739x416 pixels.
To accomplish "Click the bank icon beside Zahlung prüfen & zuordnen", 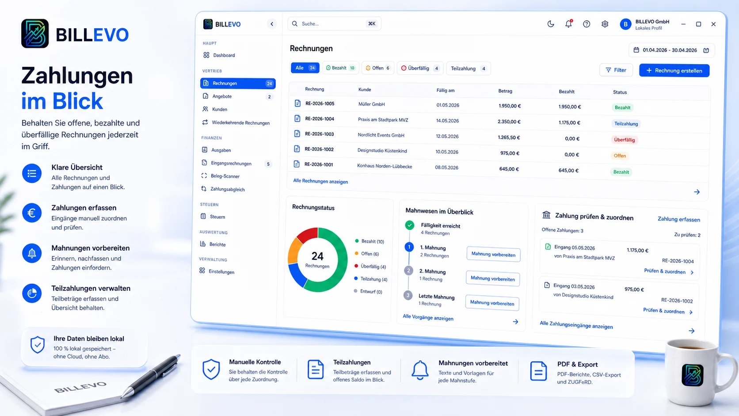I will point(546,215).
